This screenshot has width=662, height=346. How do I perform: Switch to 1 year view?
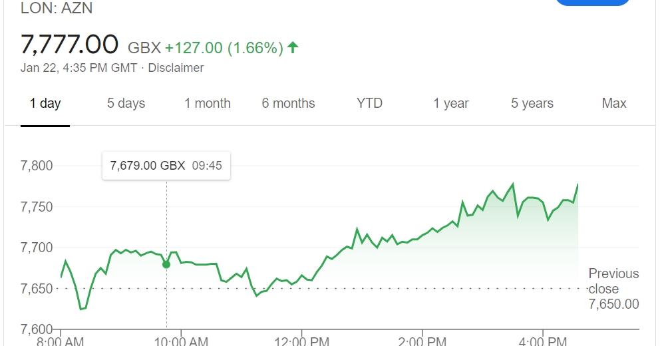point(451,104)
